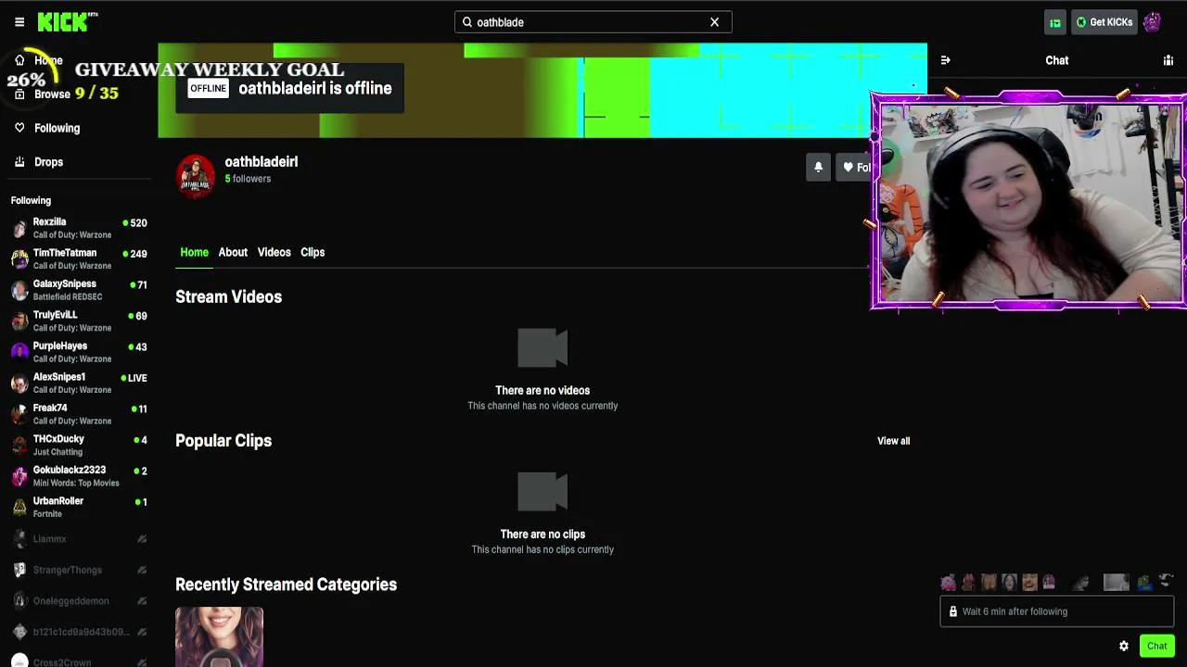Open AlexSnipes1's live channel

click(79, 384)
